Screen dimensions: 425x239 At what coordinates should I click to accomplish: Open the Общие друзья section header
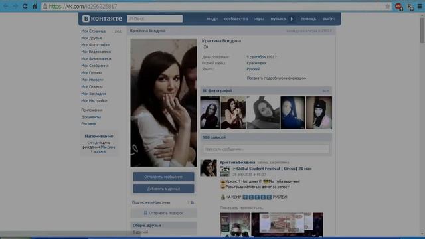163,226
